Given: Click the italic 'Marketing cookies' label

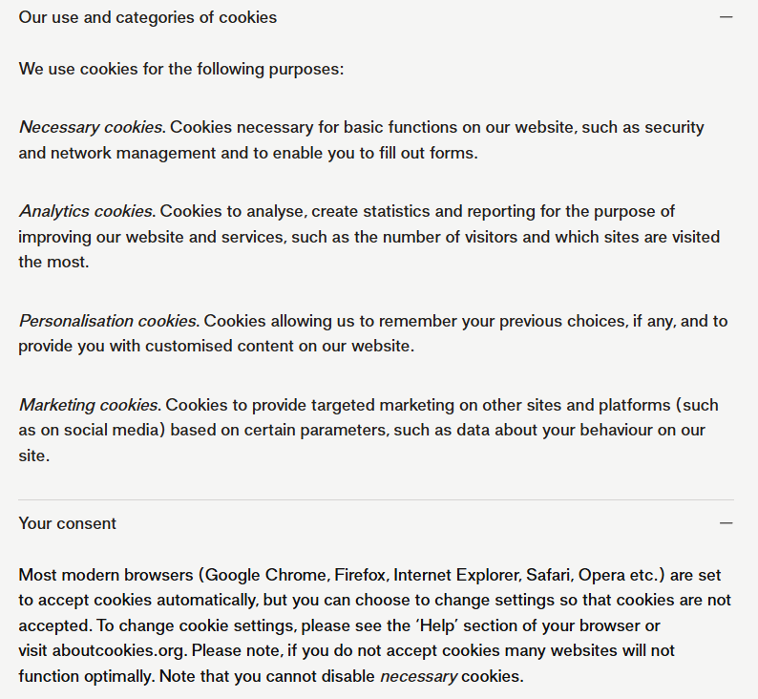Looking at the screenshot, I should coord(90,405).
